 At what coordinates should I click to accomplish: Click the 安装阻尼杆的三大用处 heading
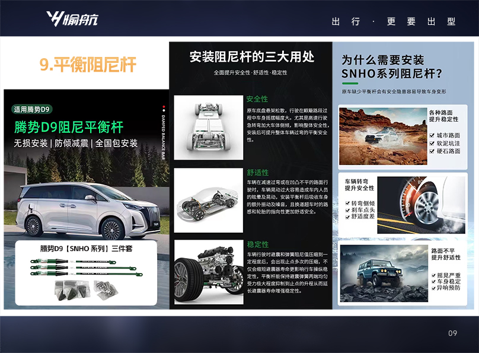click(x=252, y=57)
